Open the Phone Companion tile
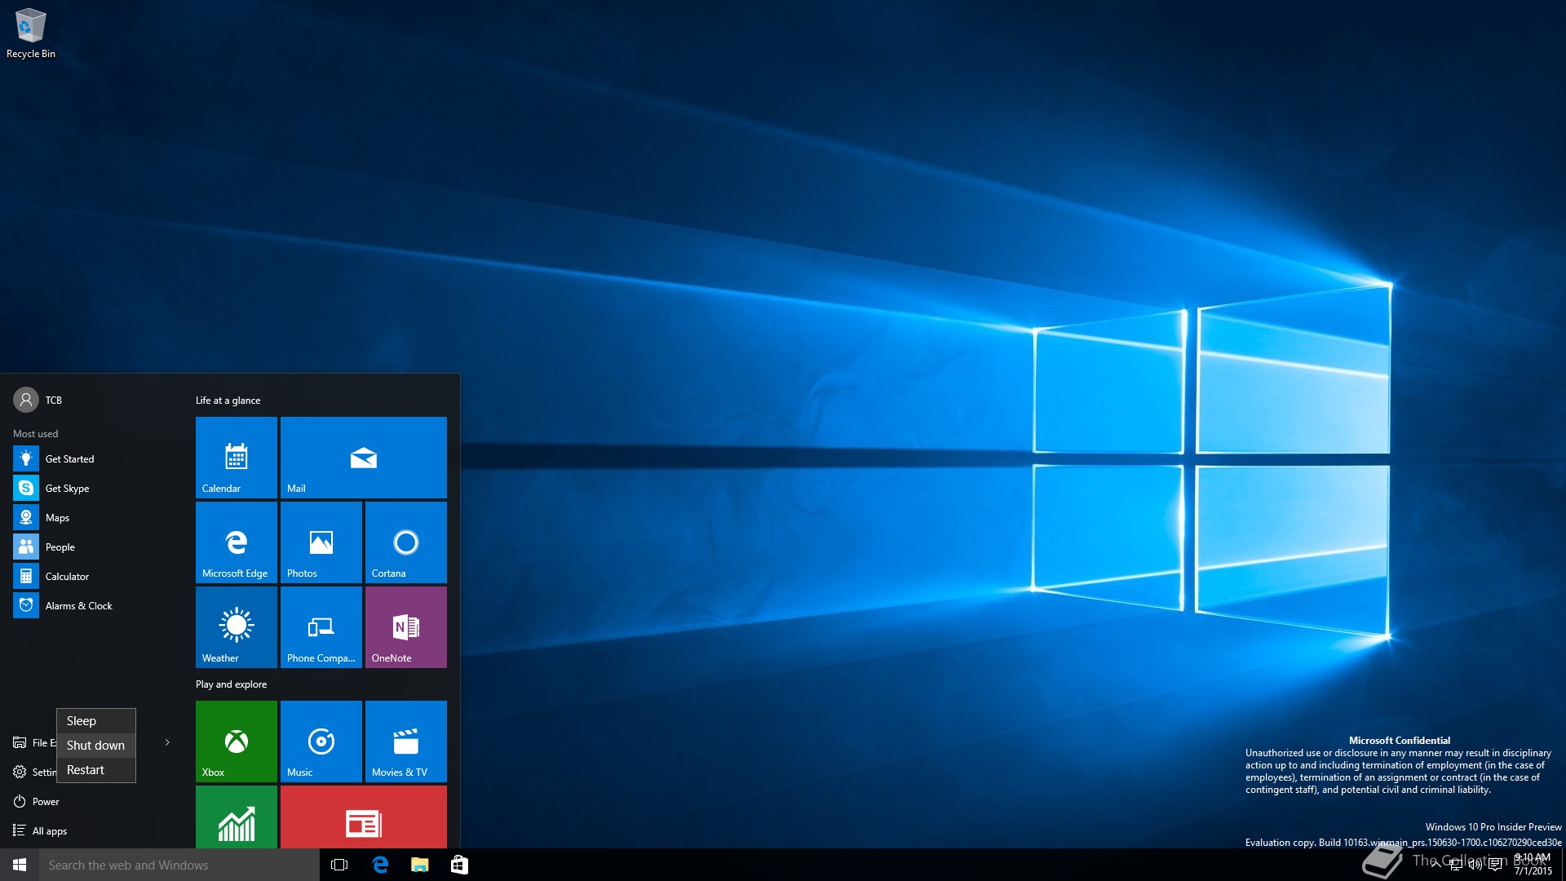 321,627
